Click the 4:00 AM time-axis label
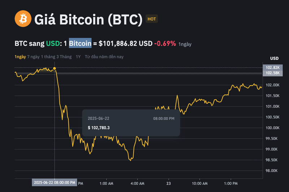This screenshot has height=192, width=289. point(137,183)
